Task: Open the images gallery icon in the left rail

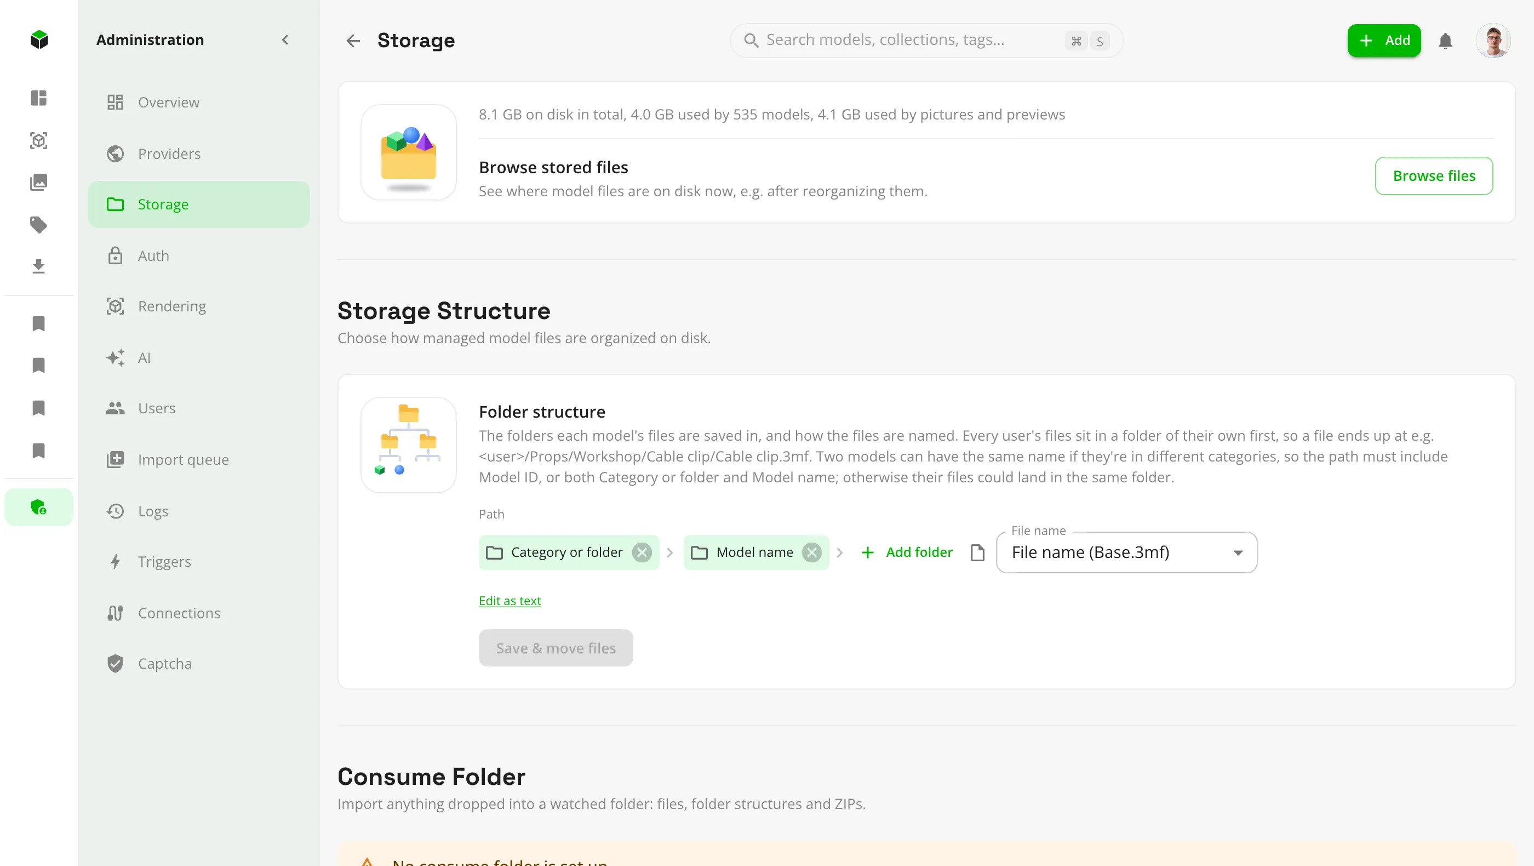Action: click(x=39, y=183)
